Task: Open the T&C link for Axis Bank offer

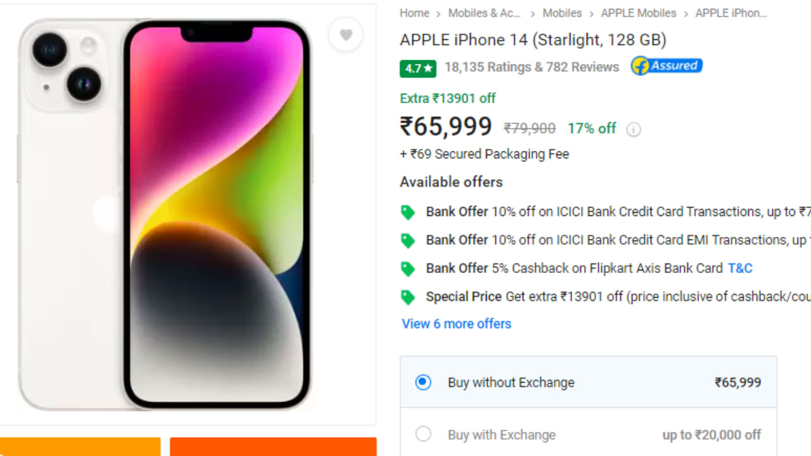Action: [x=740, y=268]
